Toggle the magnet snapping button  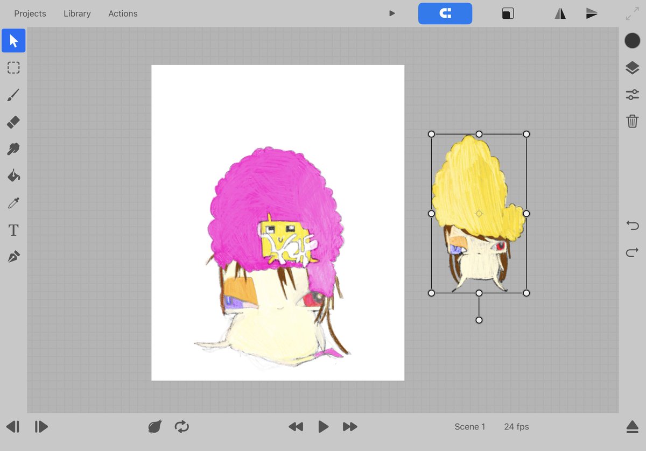click(445, 13)
